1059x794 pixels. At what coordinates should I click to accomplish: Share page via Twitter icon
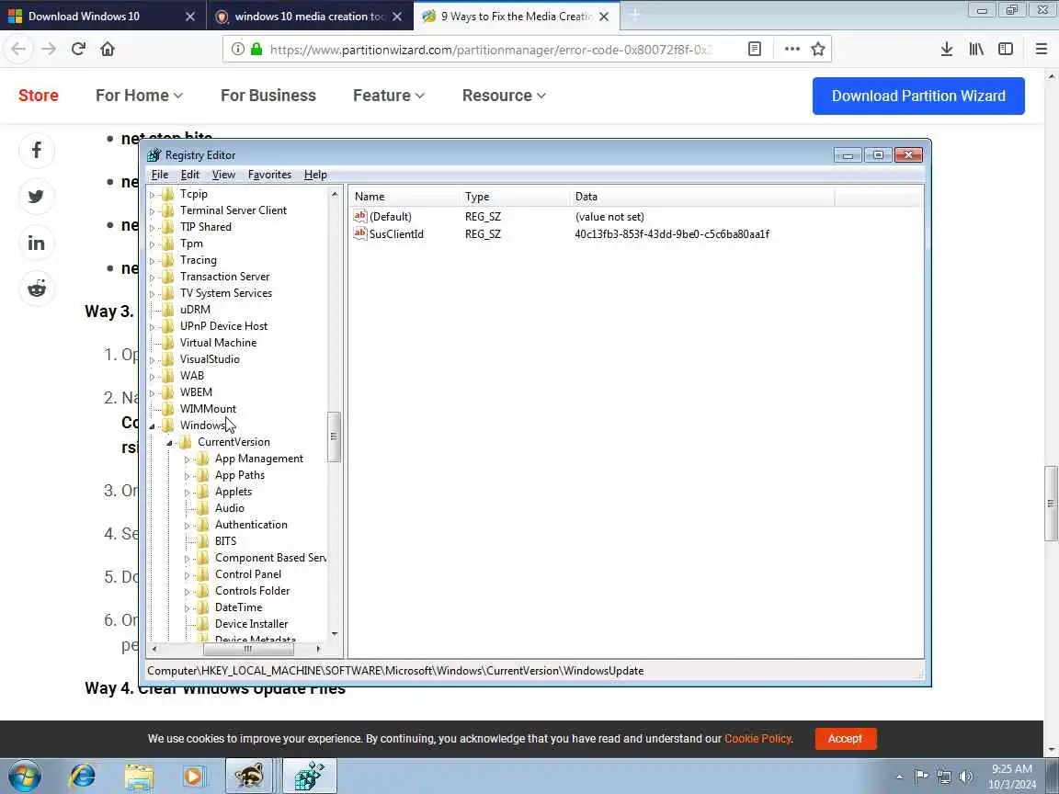click(37, 197)
